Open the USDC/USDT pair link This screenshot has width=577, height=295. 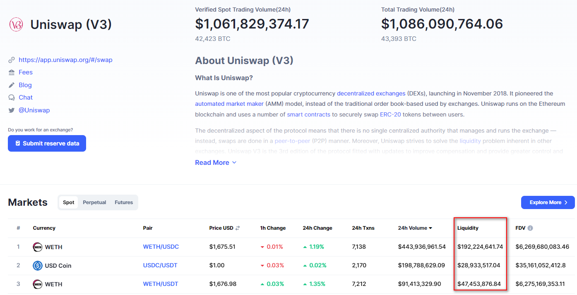(x=160, y=266)
